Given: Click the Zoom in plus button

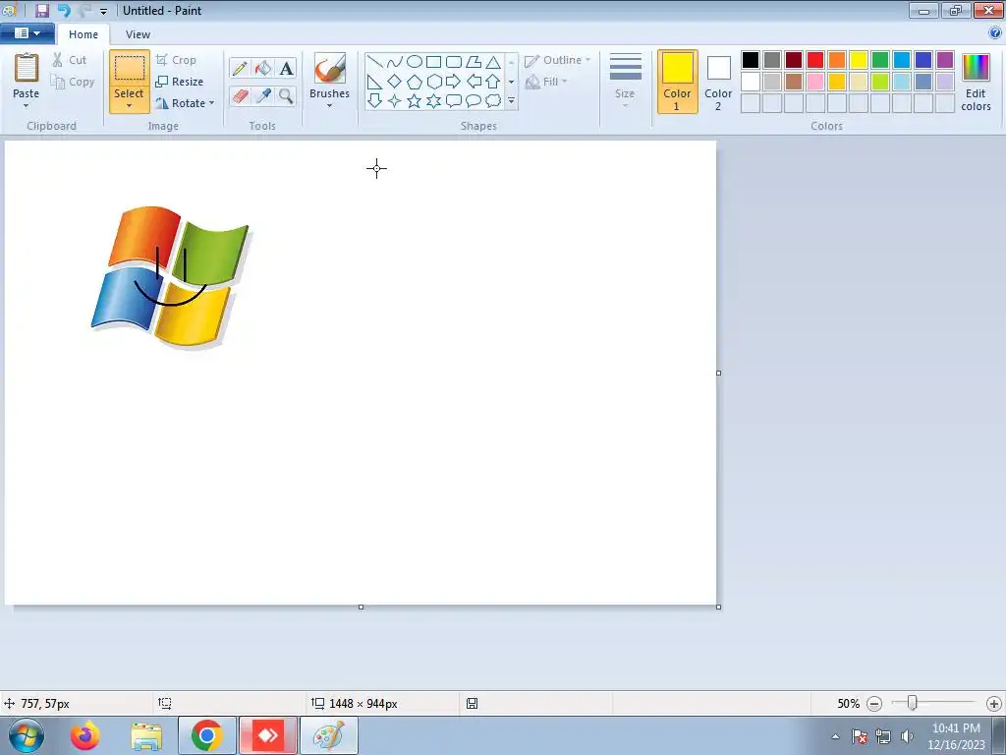Looking at the screenshot, I should click(x=994, y=704).
